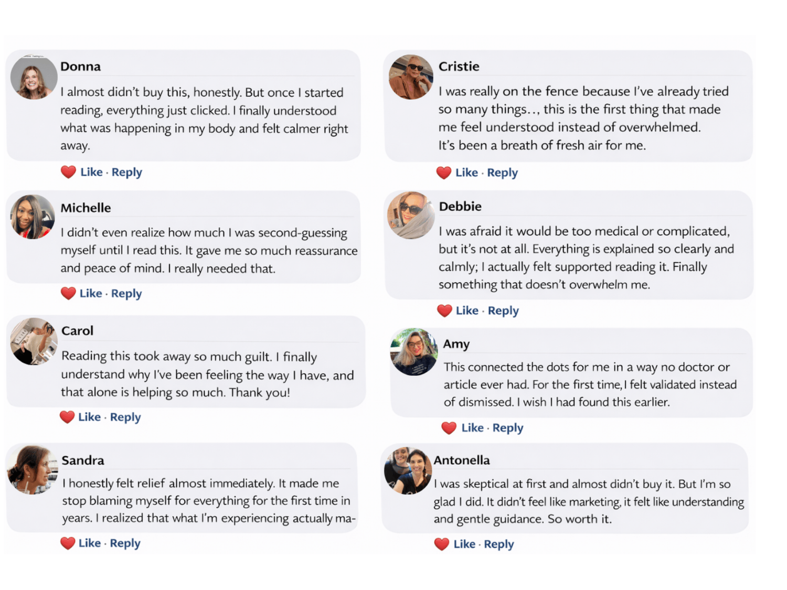Viewport: 787px width, 590px height.
Task: Like Donna's comment
Action: point(91,172)
